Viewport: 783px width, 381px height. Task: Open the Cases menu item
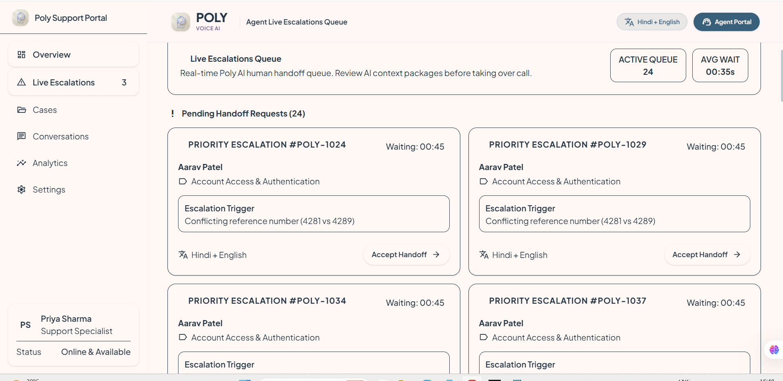click(74, 110)
